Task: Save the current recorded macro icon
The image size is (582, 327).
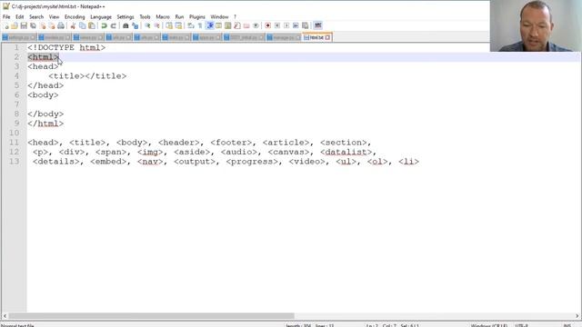Action: click(305, 25)
